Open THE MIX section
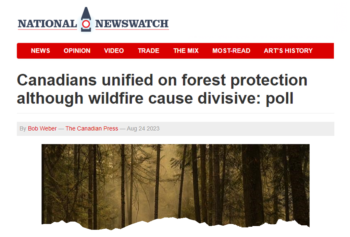The height and width of the screenshot is (237, 350). (x=186, y=51)
